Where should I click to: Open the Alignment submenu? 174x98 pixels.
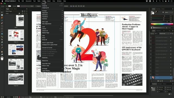click(x=52, y=13)
